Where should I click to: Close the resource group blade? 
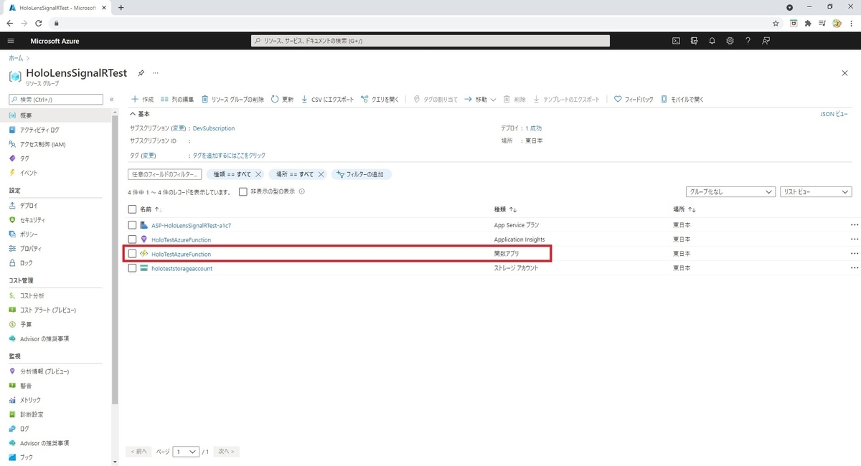pos(844,73)
